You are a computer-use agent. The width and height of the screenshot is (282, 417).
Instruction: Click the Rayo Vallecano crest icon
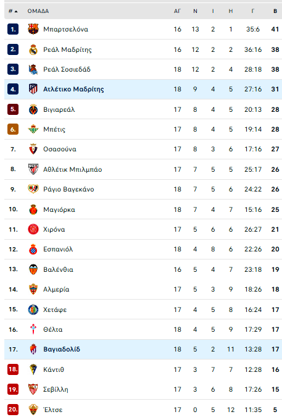[33, 189]
